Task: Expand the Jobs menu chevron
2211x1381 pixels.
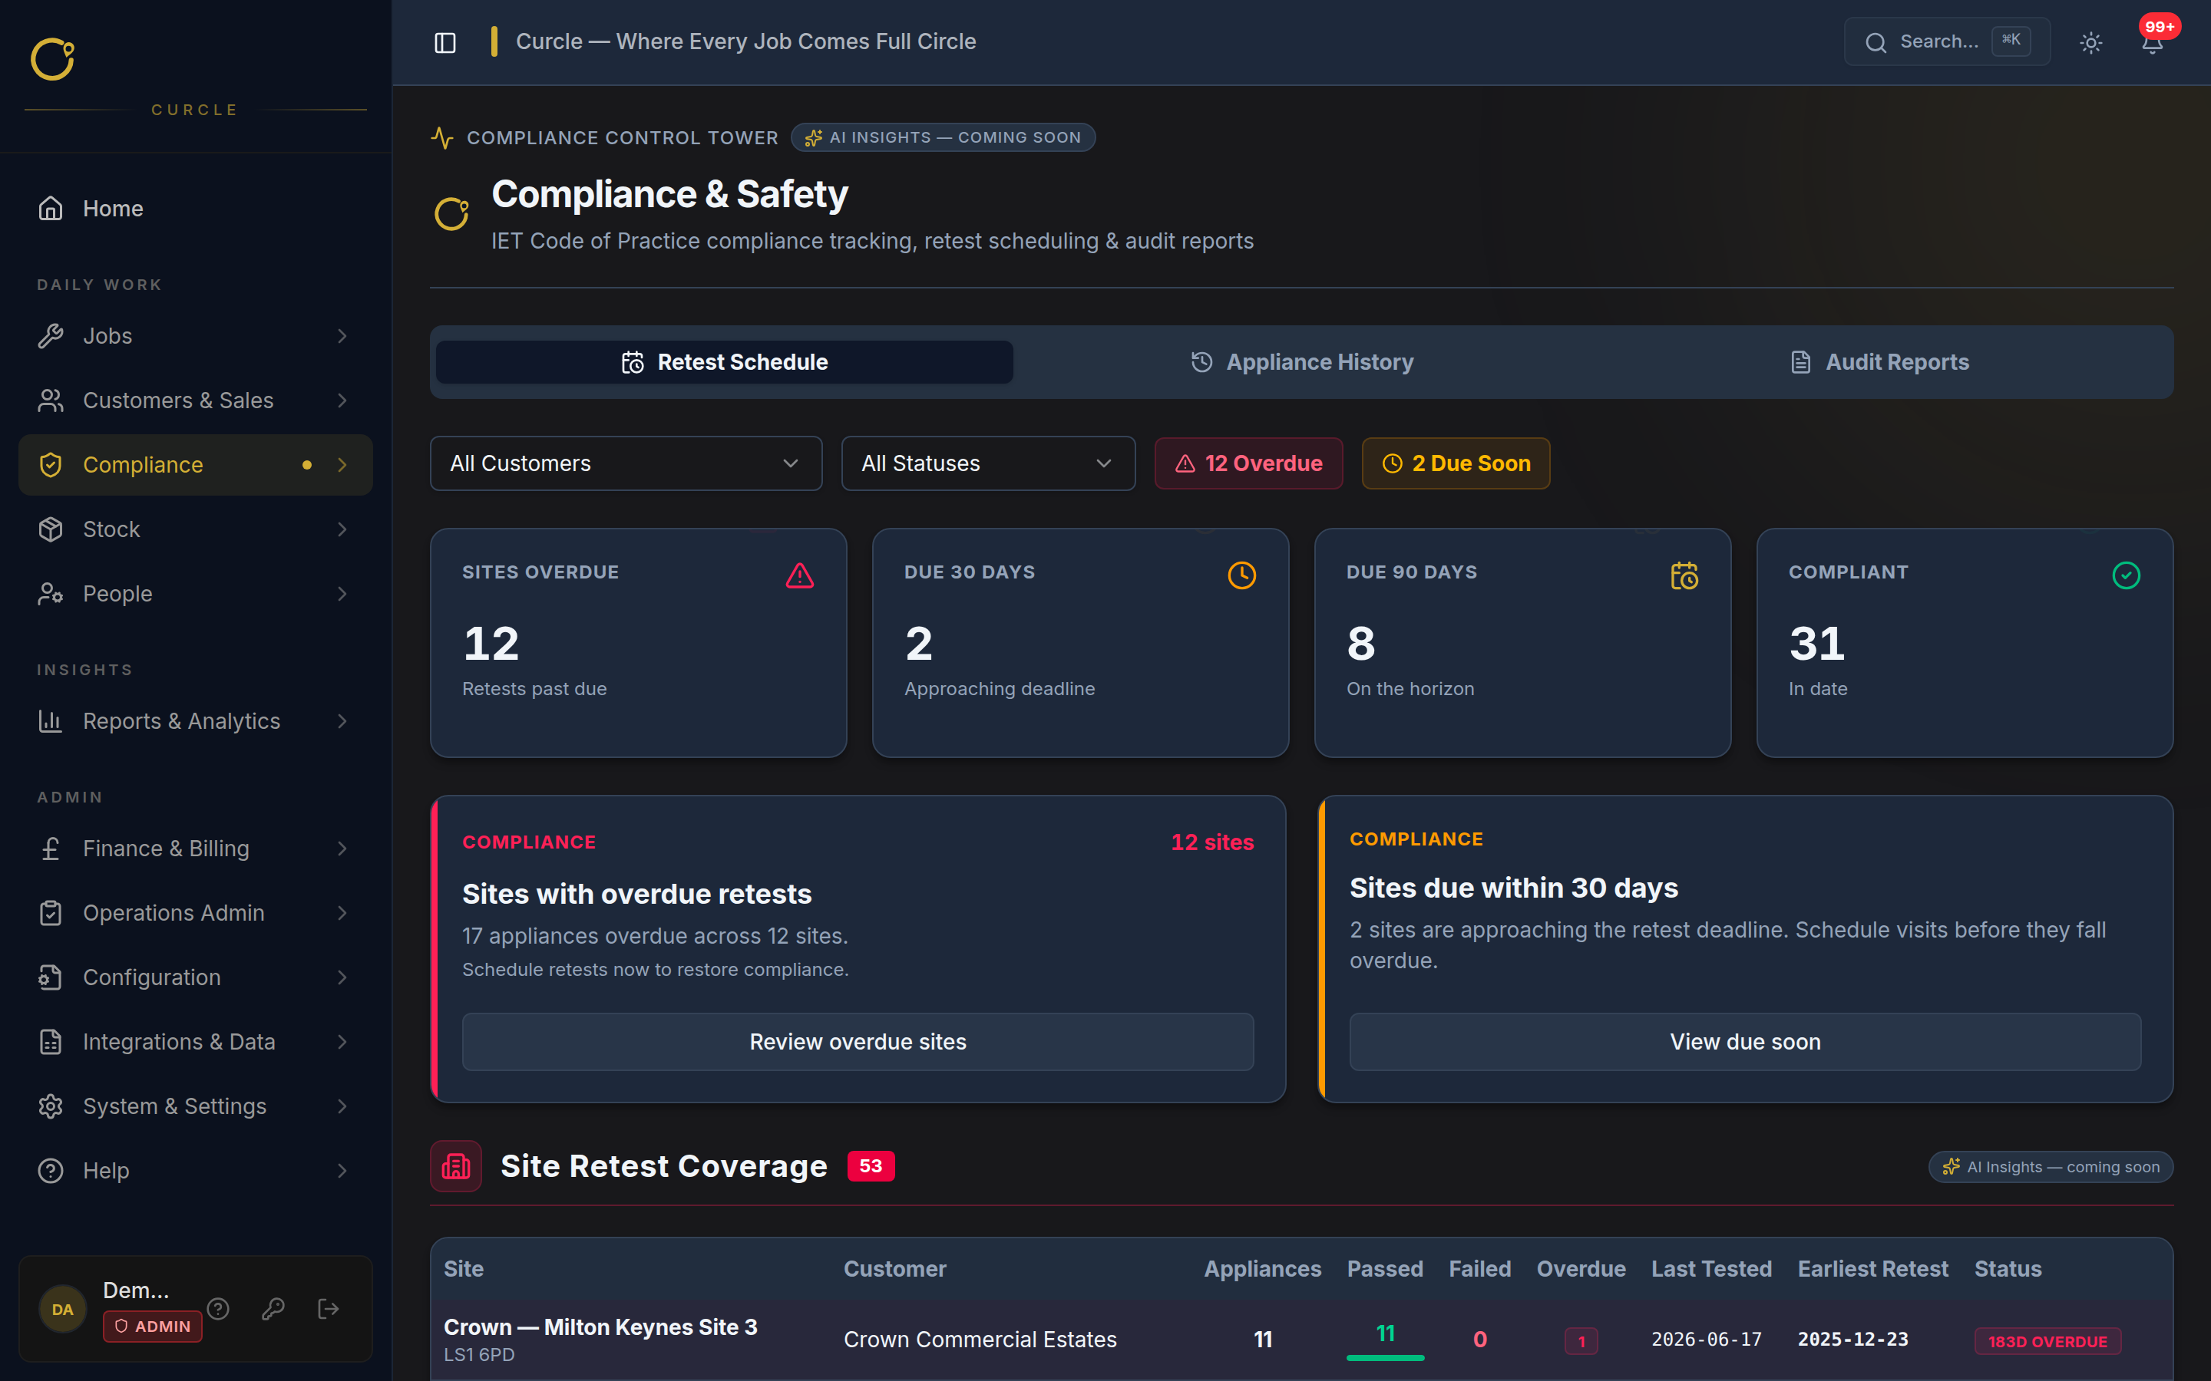Action: 342,336
